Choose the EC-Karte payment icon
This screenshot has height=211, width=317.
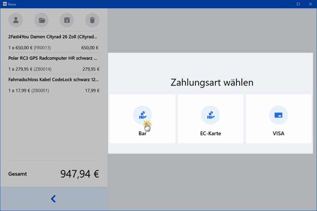click(x=211, y=115)
